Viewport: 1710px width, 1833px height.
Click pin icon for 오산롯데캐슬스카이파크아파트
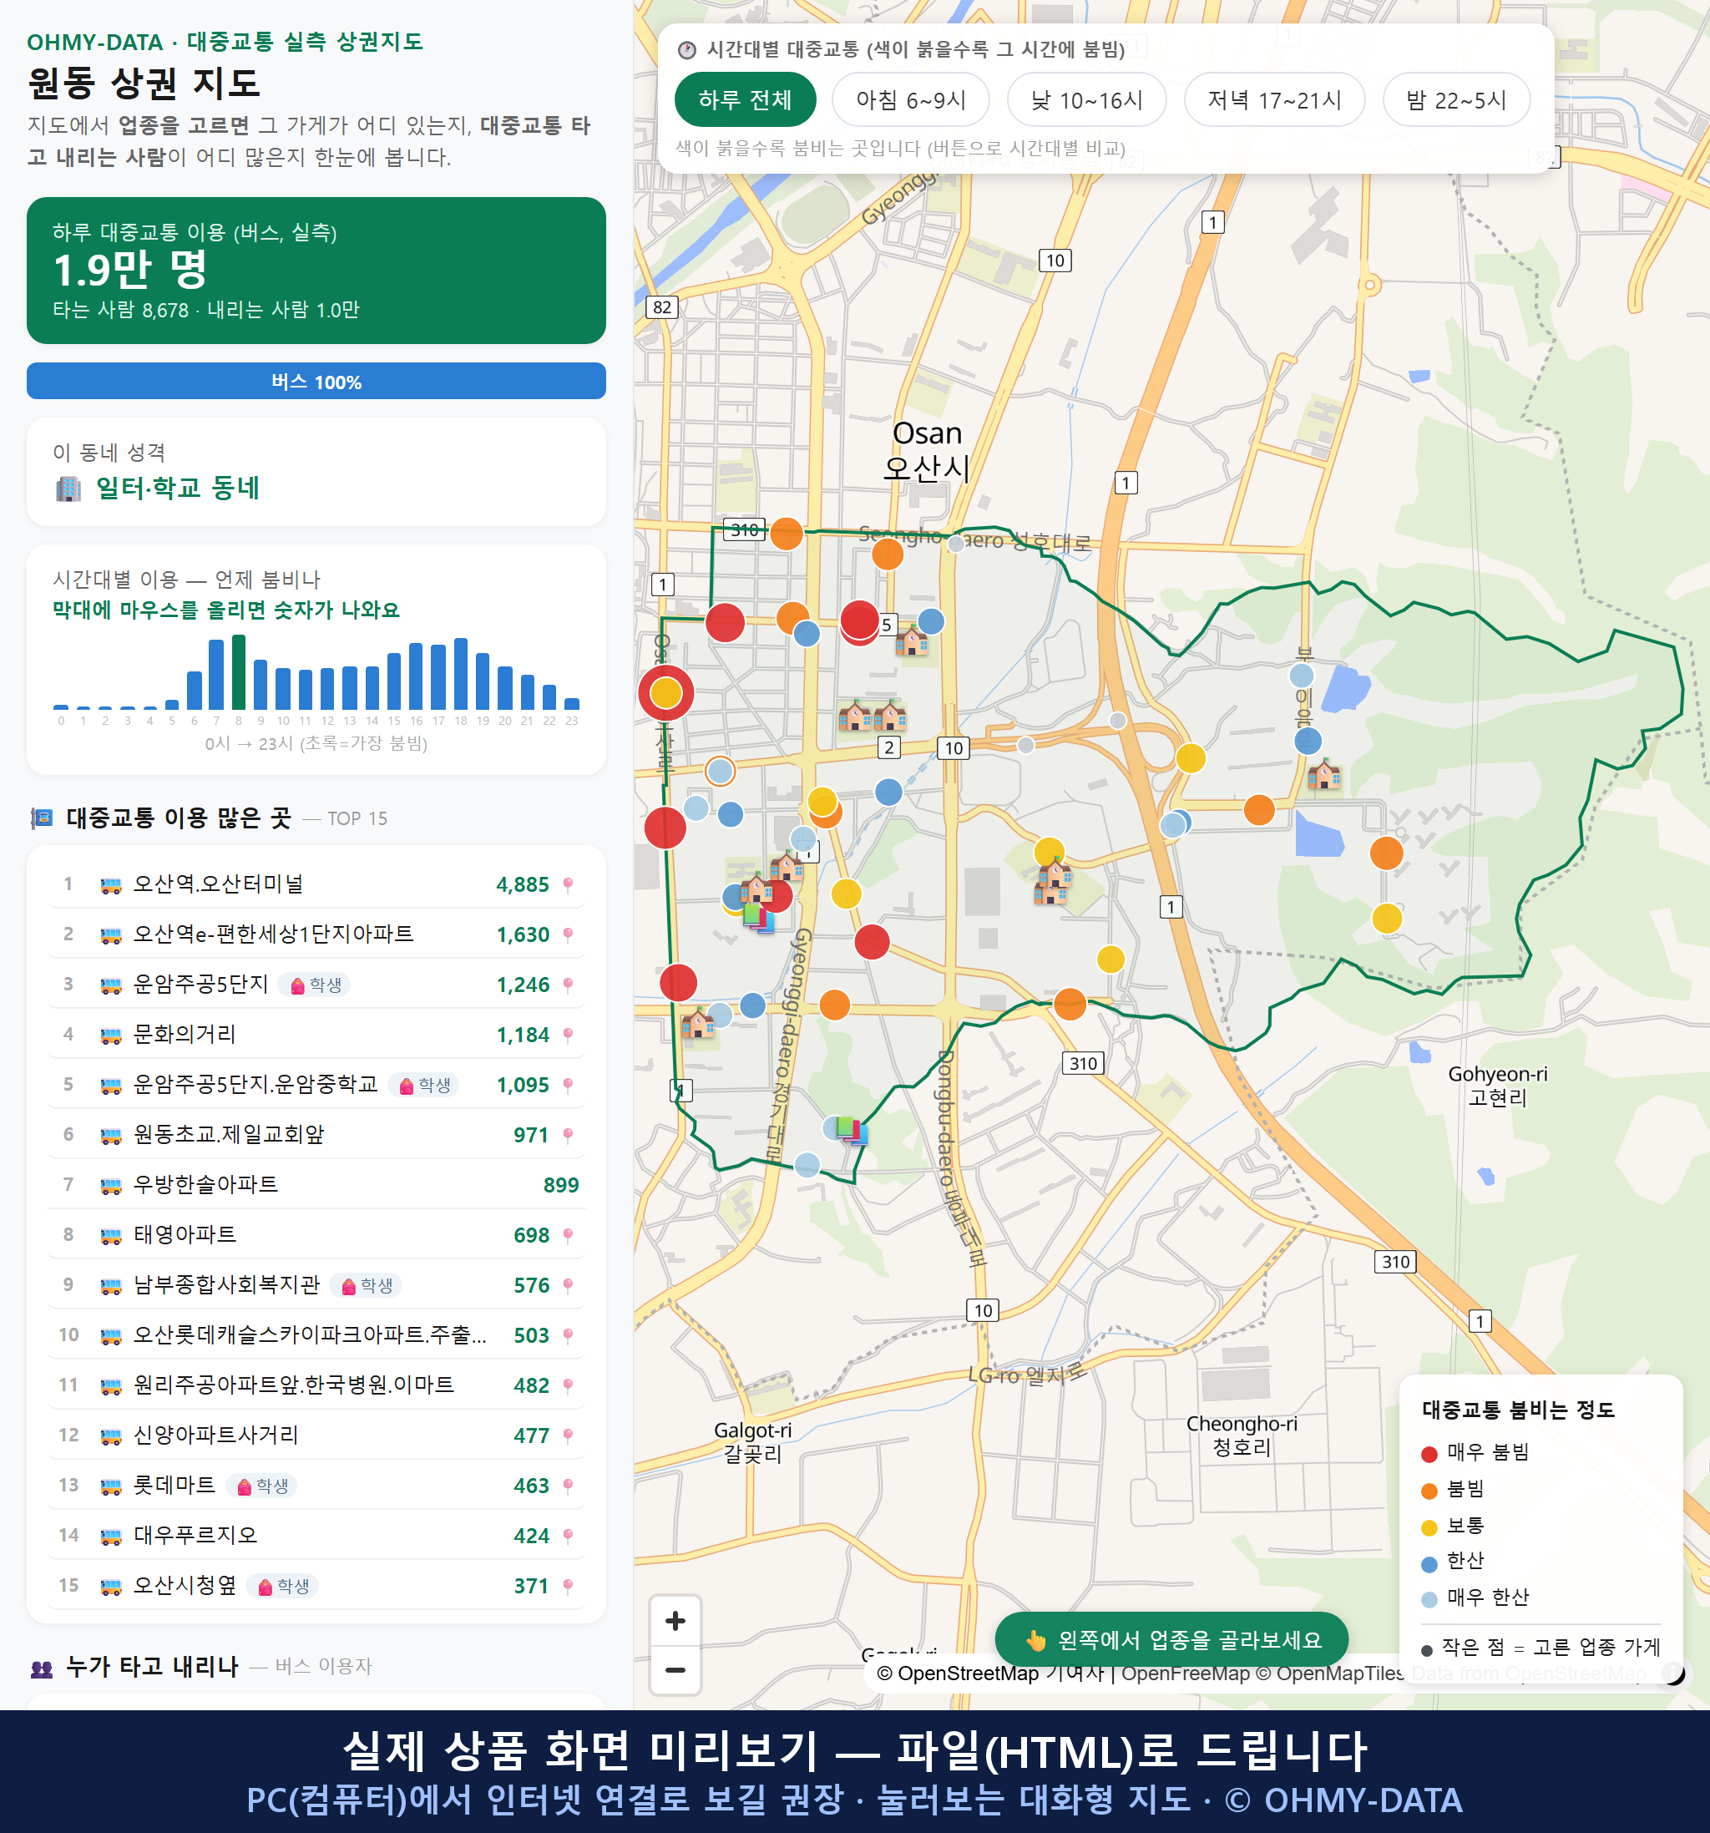pyautogui.click(x=568, y=1335)
